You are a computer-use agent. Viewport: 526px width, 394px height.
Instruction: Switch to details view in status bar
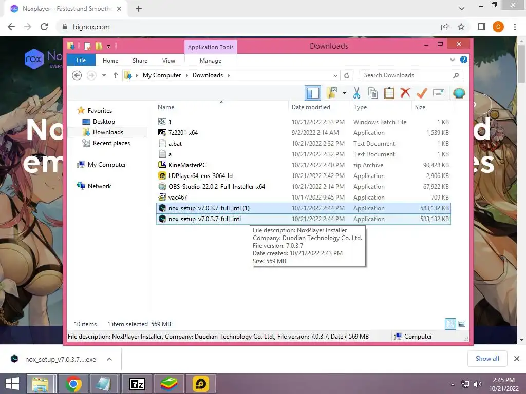pyautogui.click(x=450, y=324)
